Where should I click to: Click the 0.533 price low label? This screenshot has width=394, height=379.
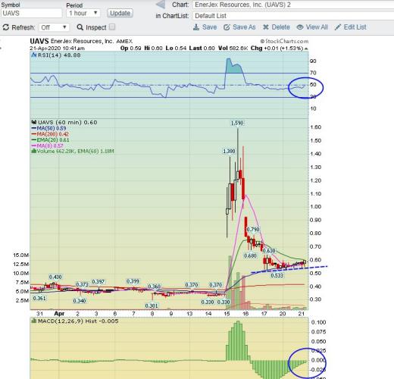tap(277, 275)
